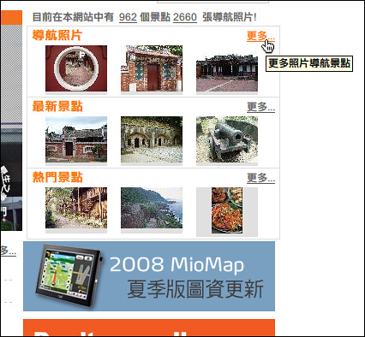The width and height of the screenshot is (365, 337).
Task: Open the brick courtyard house thumbnail in 最新景點
Action: click(76, 139)
